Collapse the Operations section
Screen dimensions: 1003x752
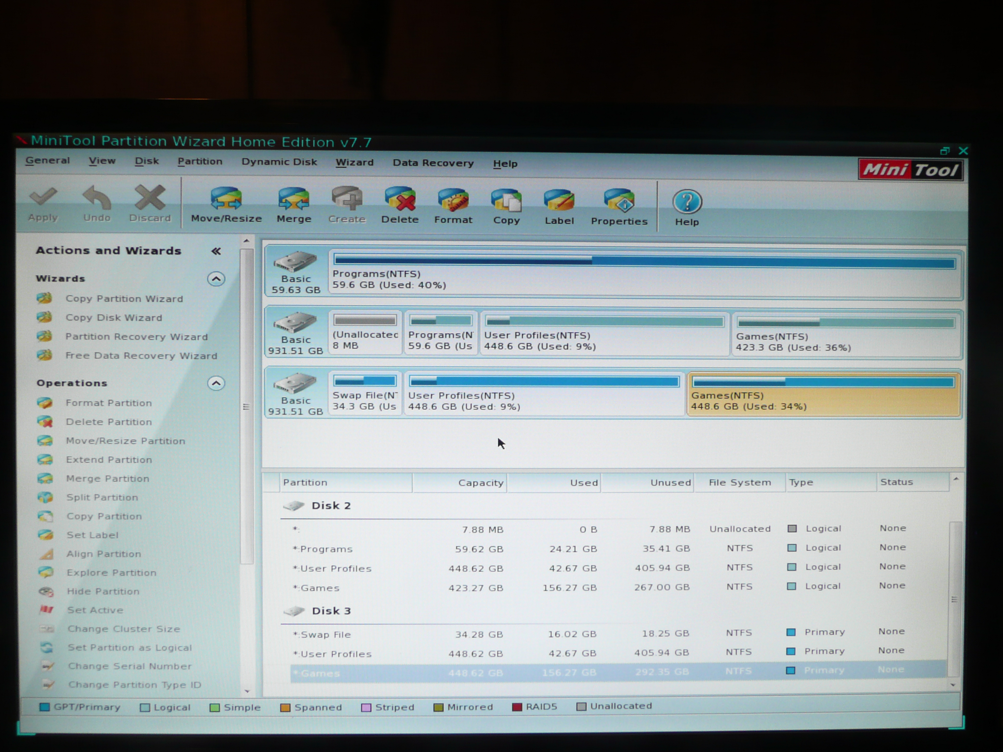pos(216,384)
